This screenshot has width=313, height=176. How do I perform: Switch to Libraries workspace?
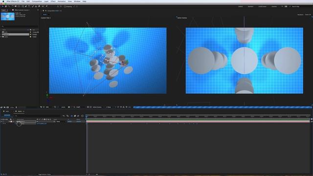coord(274,6)
